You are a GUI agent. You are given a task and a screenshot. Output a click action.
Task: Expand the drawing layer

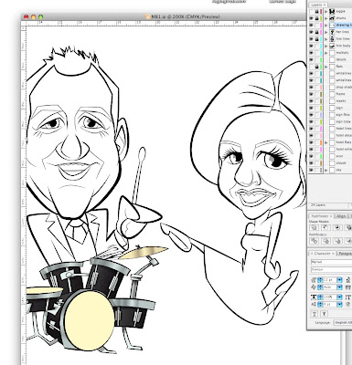(x=326, y=26)
